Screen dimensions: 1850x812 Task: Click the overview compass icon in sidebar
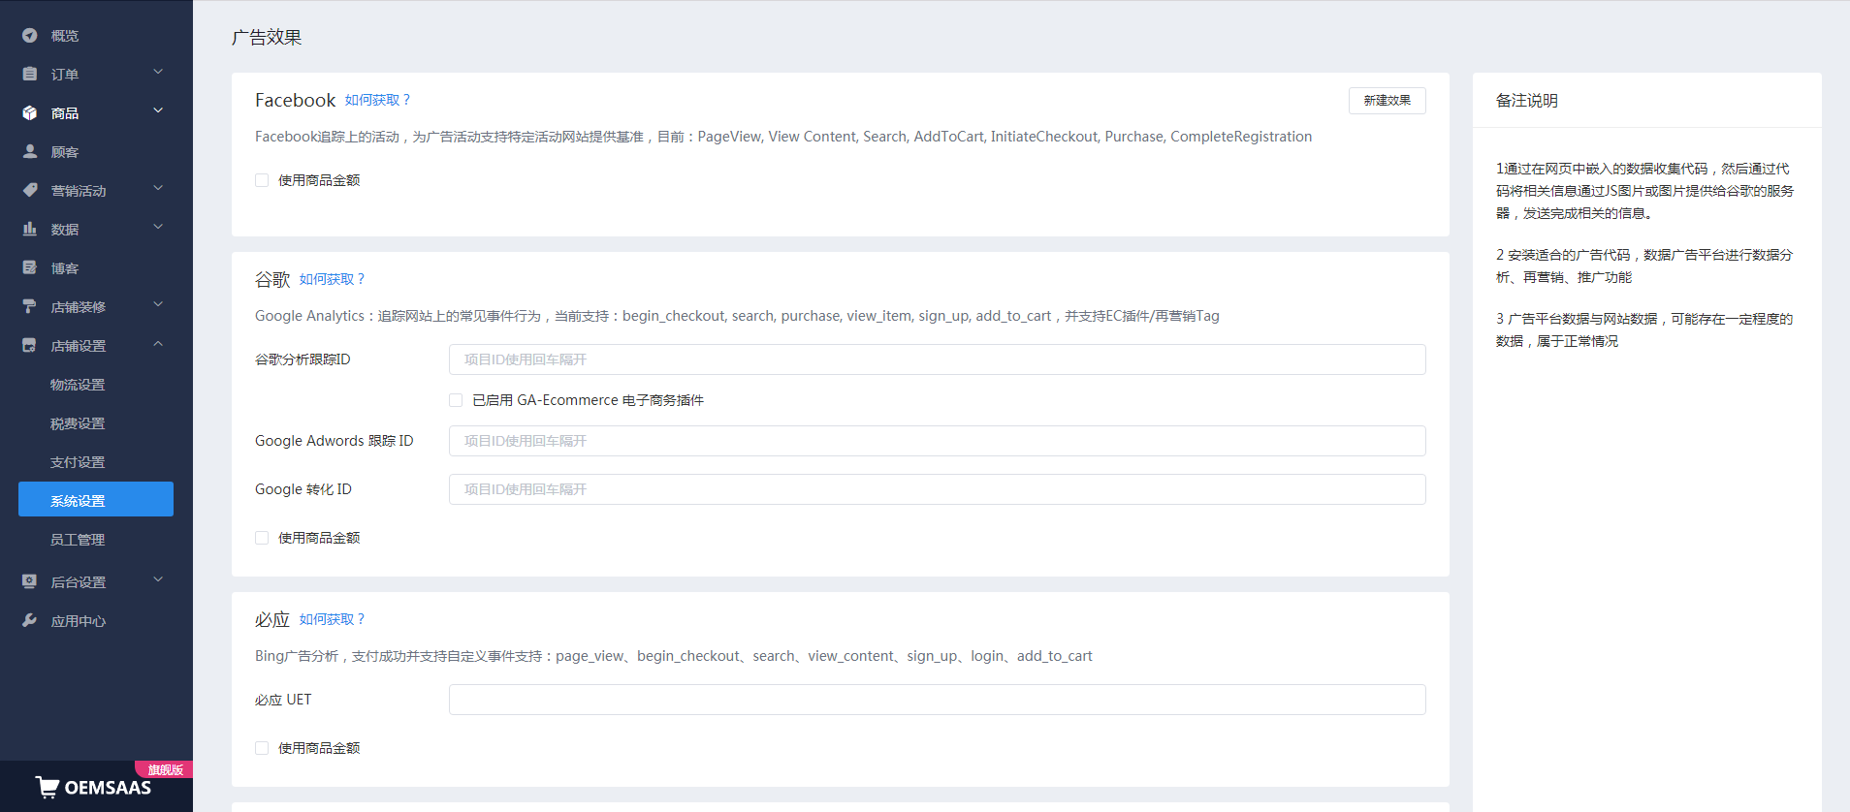click(x=30, y=36)
